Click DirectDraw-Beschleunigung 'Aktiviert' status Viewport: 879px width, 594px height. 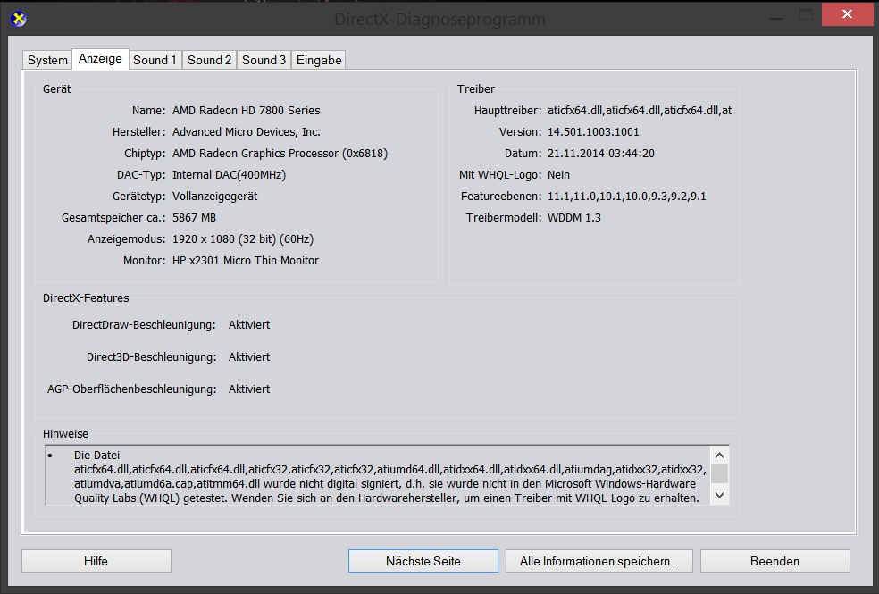pos(249,325)
